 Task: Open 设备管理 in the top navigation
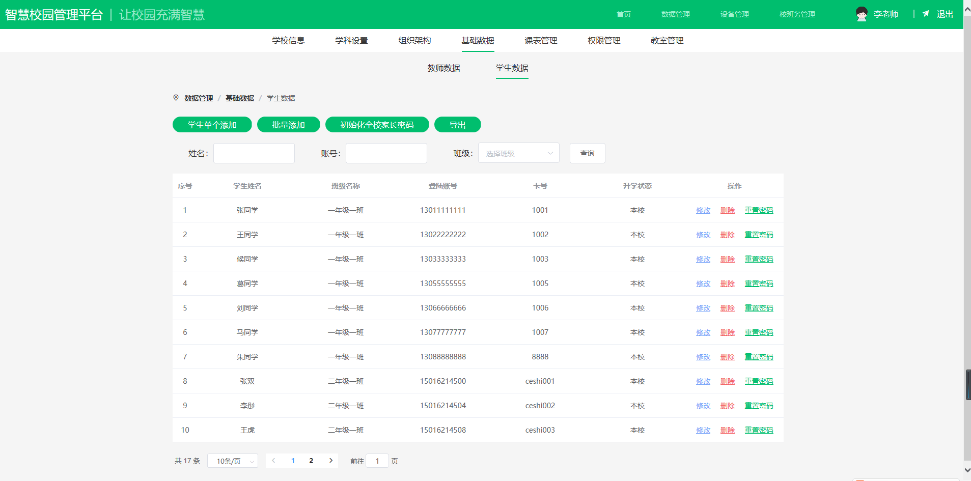coord(734,14)
